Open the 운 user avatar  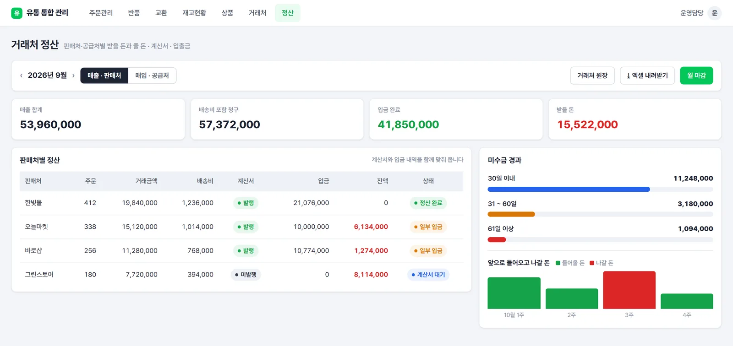(714, 13)
